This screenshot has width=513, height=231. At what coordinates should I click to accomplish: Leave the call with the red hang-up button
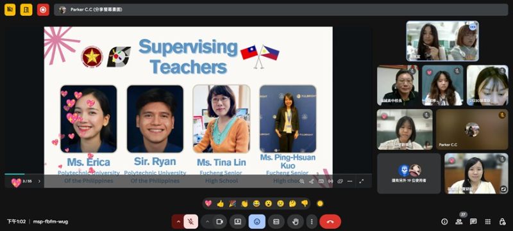(330, 221)
